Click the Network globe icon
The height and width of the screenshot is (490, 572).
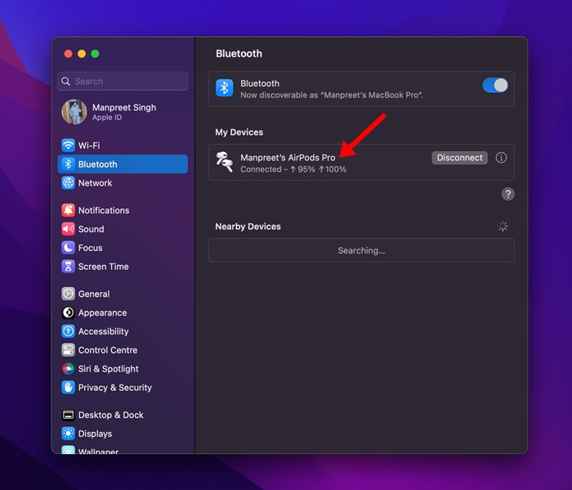[x=68, y=183]
